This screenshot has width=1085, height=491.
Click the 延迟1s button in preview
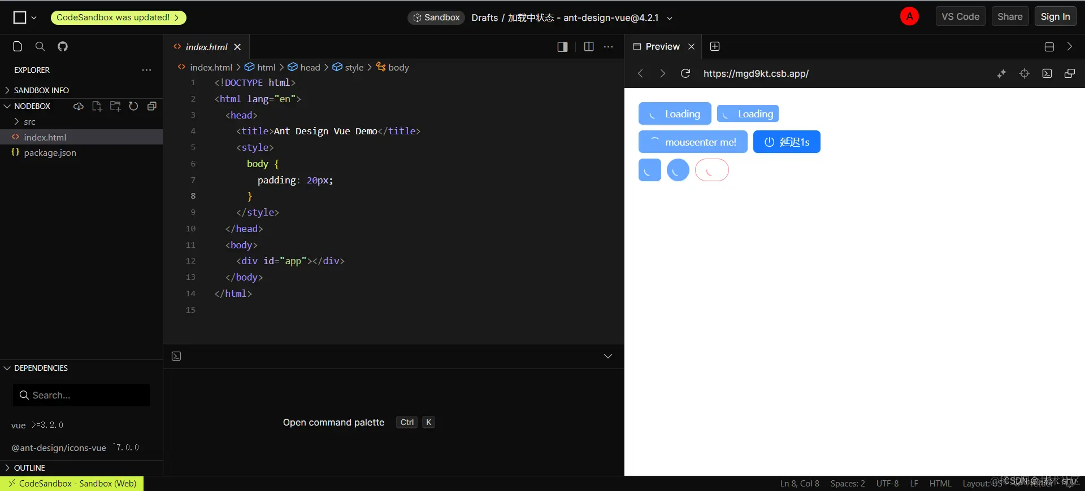pos(787,142)
